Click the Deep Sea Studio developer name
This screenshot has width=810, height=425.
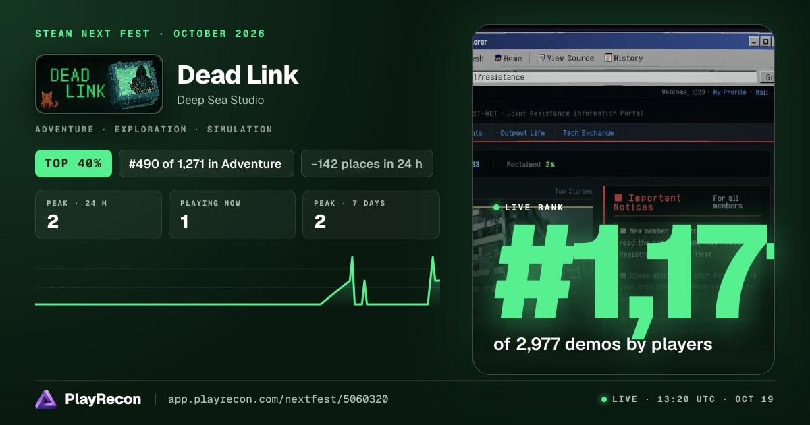(x=221, y=100)
